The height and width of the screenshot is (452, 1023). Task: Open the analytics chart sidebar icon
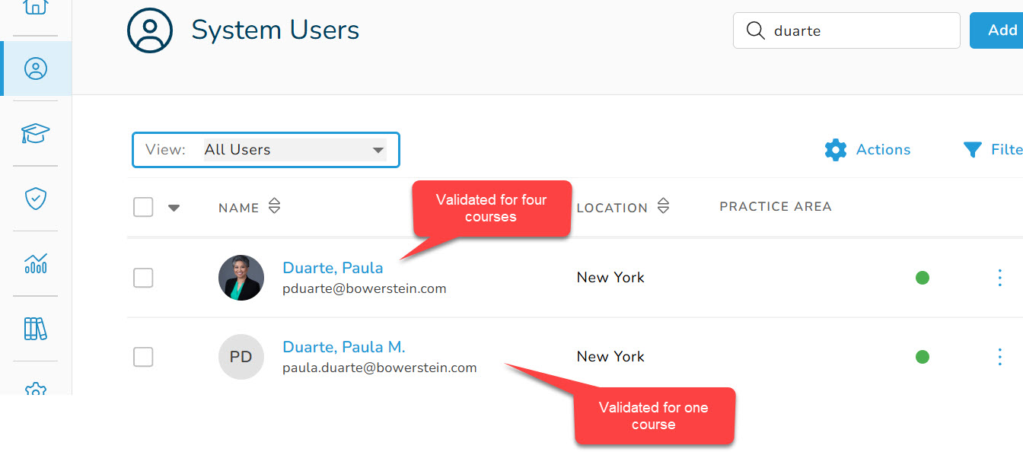(36, 263)
